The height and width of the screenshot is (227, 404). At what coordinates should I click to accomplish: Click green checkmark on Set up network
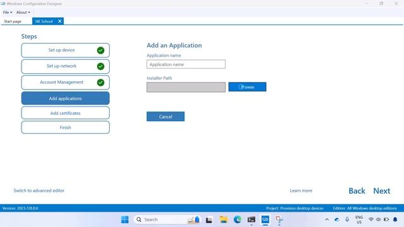click(x=100, y=66)
